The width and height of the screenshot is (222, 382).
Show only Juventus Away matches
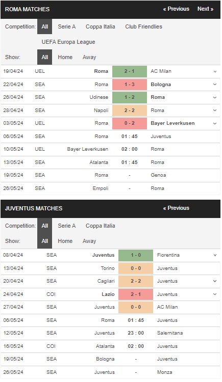click(x=89, y=241)
